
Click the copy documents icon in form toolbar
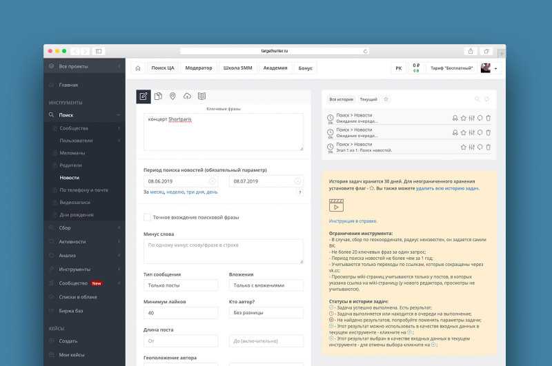click(x=158, y=96)
